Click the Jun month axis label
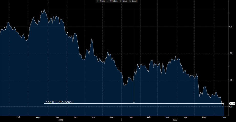The width and height of the screenshot is (236, 122). click(224, 117)
